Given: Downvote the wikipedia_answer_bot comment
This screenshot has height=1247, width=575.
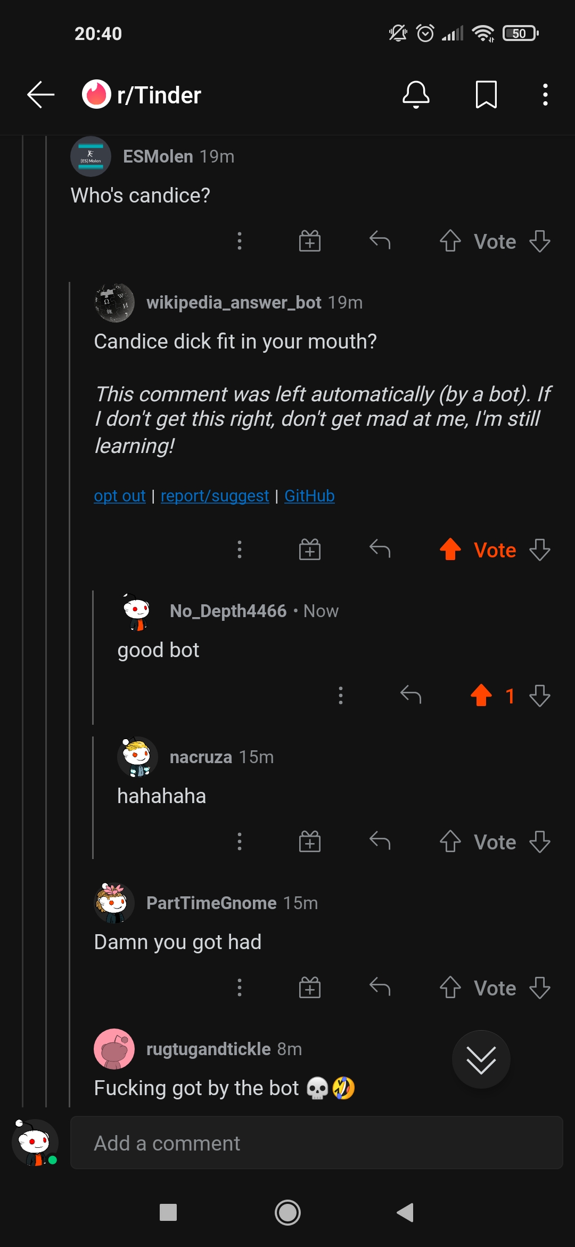Looking at the screenshot, I should 540,550.
